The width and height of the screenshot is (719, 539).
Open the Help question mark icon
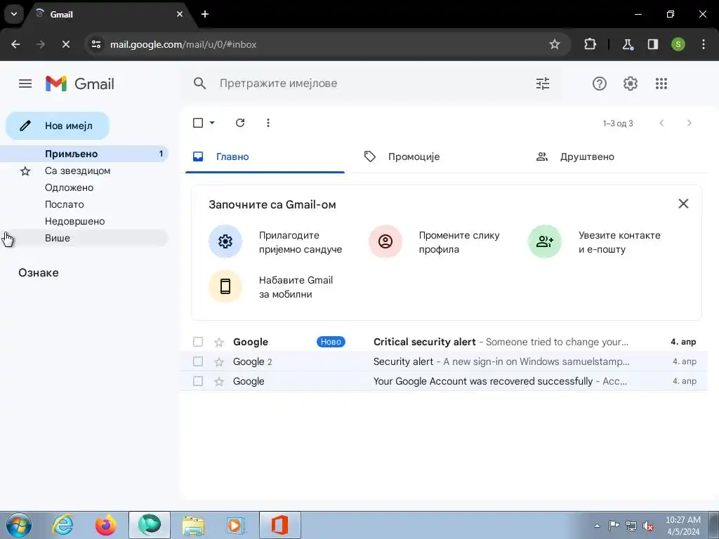(600, 84)
